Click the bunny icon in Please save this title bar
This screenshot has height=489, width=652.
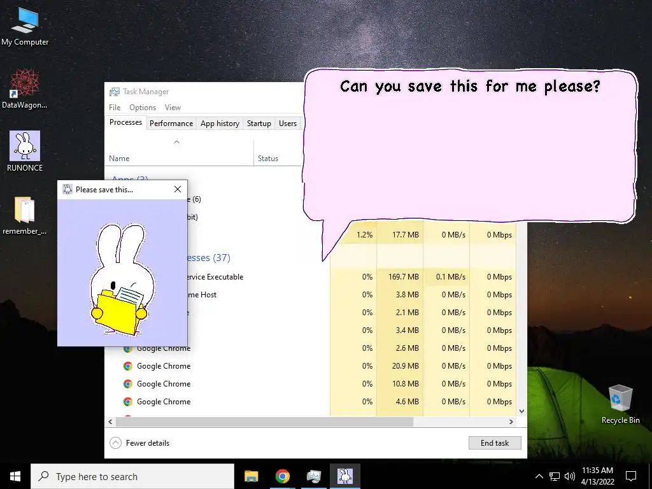(x=67, y=190)
